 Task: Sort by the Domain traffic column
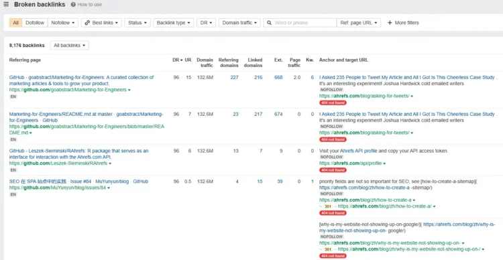tap(205, 62)
